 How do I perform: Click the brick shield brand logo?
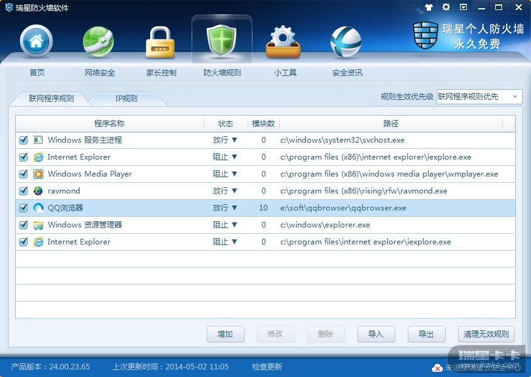425,35
